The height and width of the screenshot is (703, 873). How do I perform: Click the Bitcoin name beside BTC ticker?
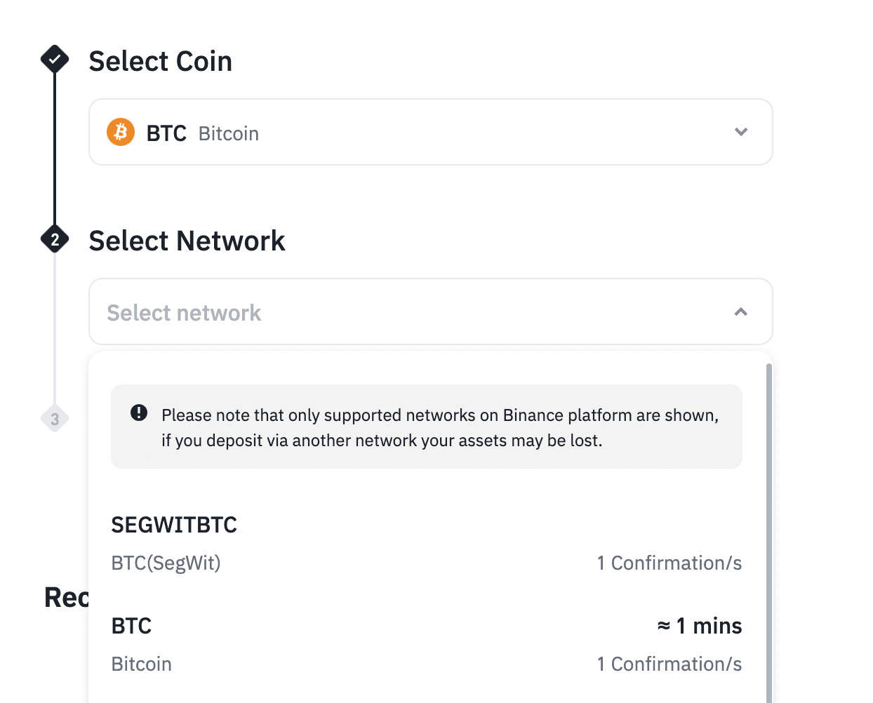point(229,133)
